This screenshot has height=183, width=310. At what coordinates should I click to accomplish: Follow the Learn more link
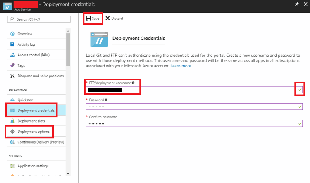(x=181, y=66)
